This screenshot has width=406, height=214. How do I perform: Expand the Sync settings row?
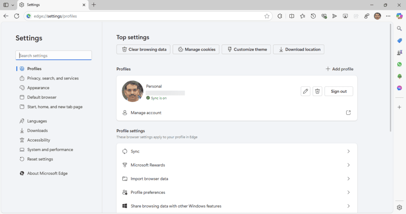pyautogui.click(x=237, y=151)
